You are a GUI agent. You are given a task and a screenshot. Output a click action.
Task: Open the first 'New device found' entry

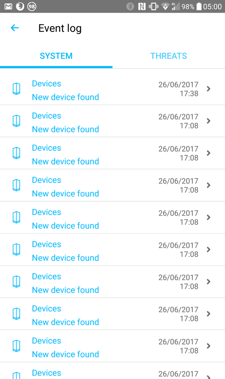tap(65, 97)
